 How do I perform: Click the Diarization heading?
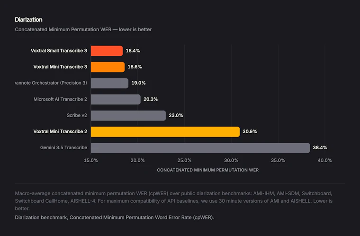29,19
